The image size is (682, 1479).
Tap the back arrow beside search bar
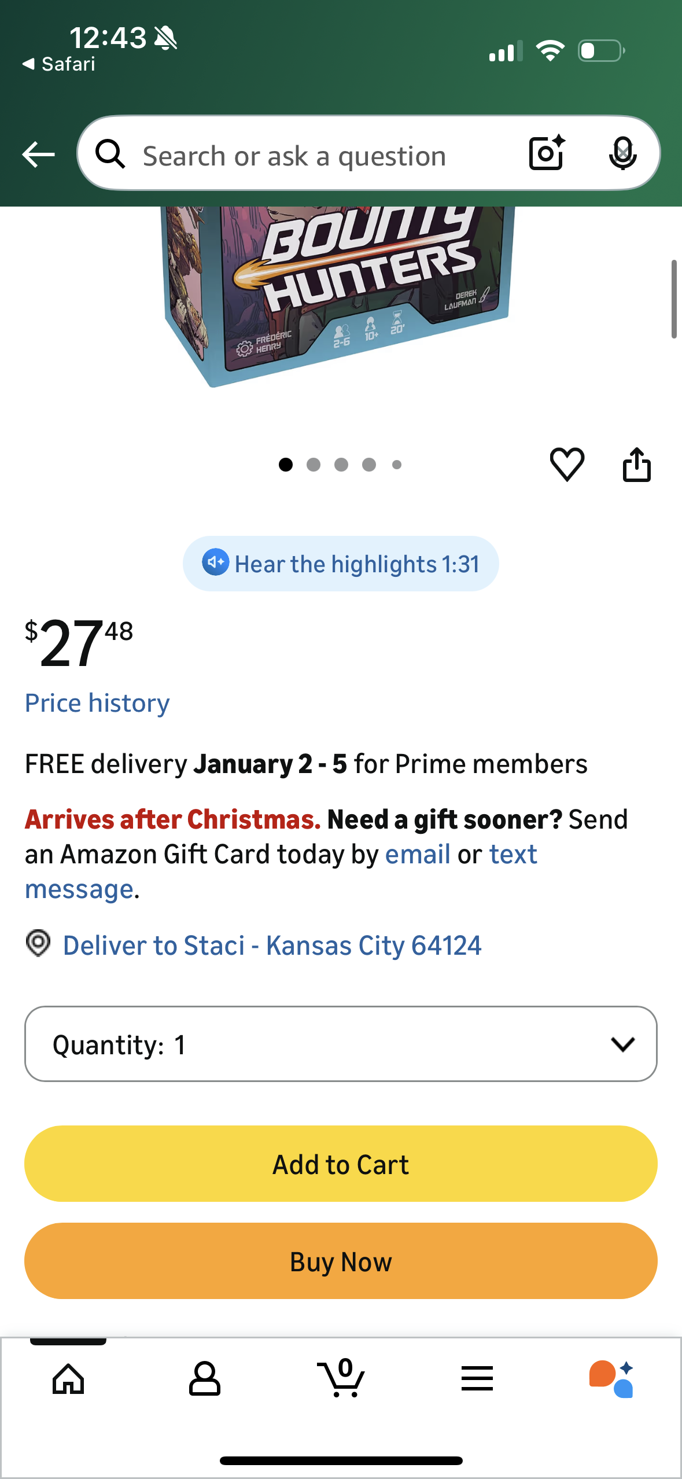(x=38, y=154)
